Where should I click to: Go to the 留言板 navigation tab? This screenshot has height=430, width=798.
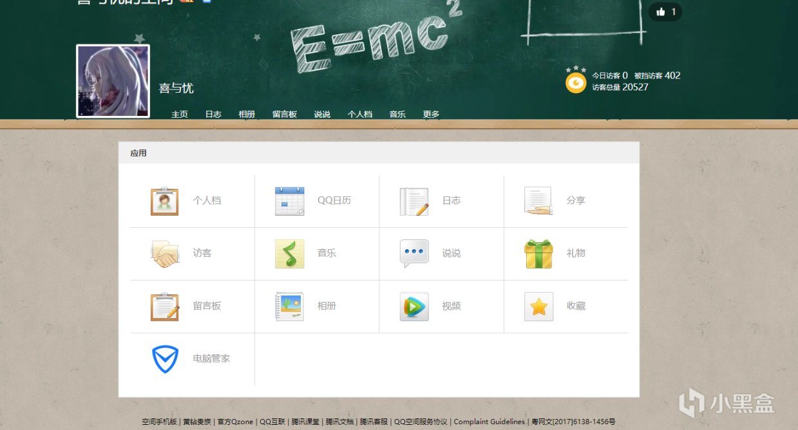285,114
